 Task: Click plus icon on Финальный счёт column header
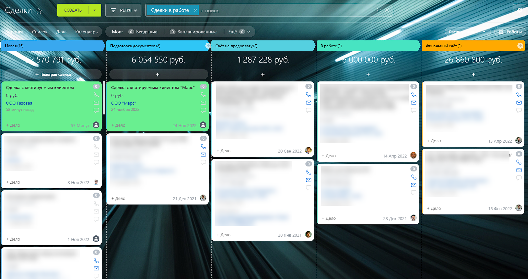(x=520, y=46)
